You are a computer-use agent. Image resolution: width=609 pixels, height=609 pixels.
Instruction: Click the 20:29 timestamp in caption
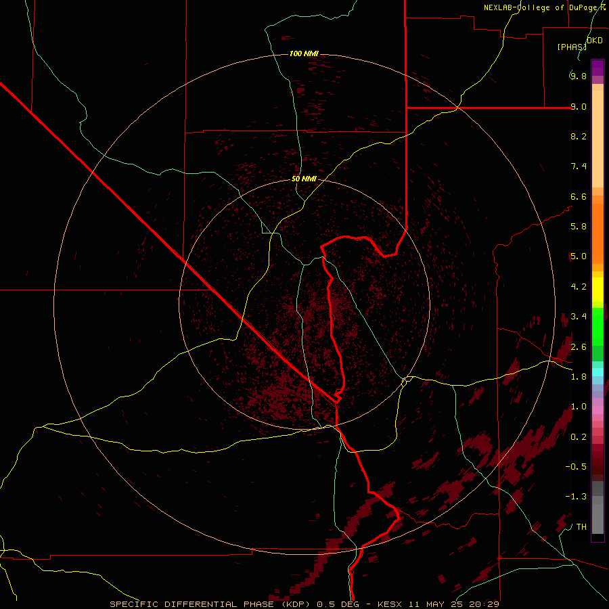pos(483,604)
